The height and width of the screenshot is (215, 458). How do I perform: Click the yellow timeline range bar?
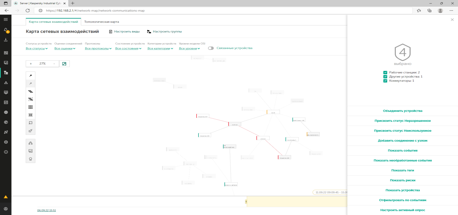coord(297,201)
